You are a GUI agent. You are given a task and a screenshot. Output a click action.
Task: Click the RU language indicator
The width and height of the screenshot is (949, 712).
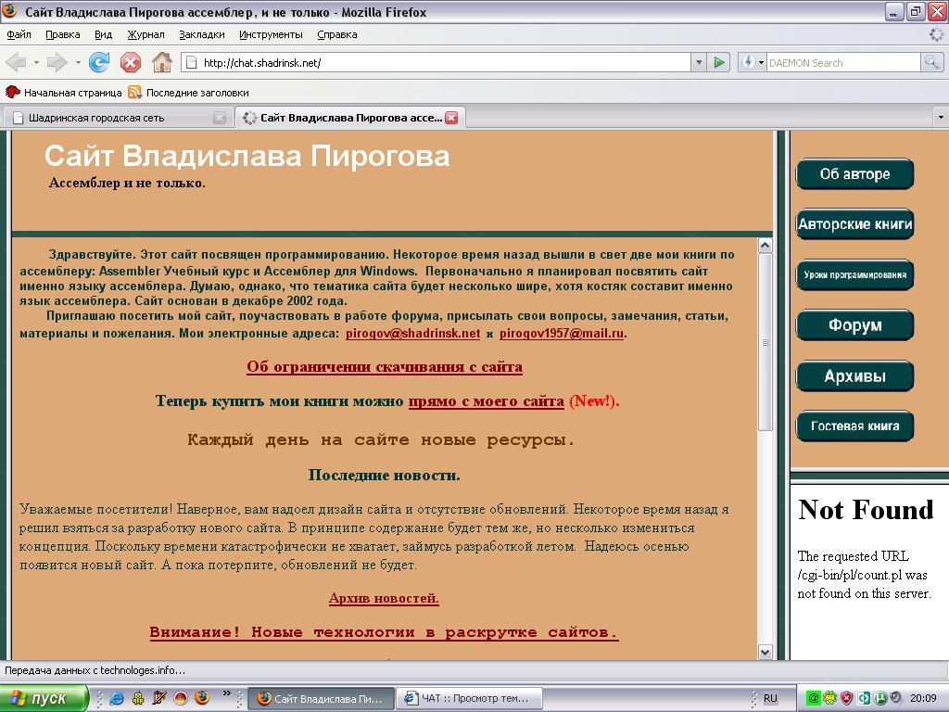click(770, 698)
